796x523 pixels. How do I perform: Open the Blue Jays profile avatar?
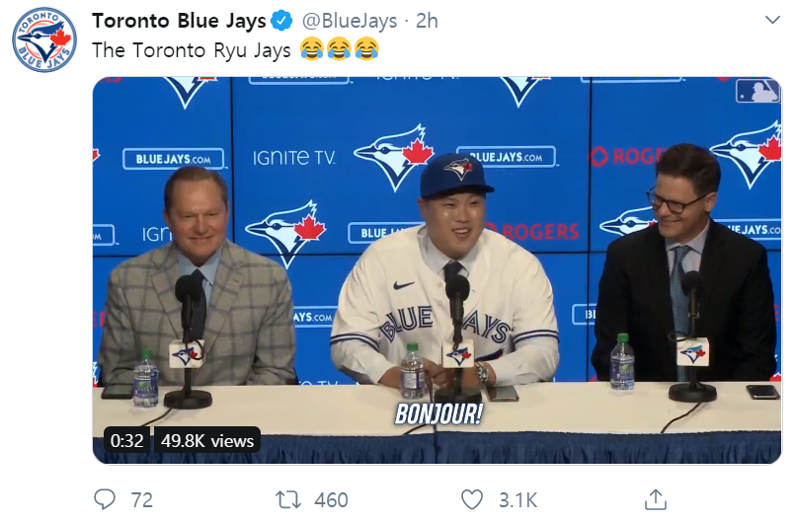pos(44,39)
